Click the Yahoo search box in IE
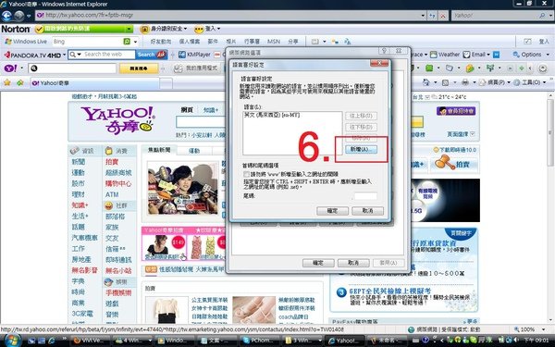Screen dimensions: 555x347 click(494, 16)
